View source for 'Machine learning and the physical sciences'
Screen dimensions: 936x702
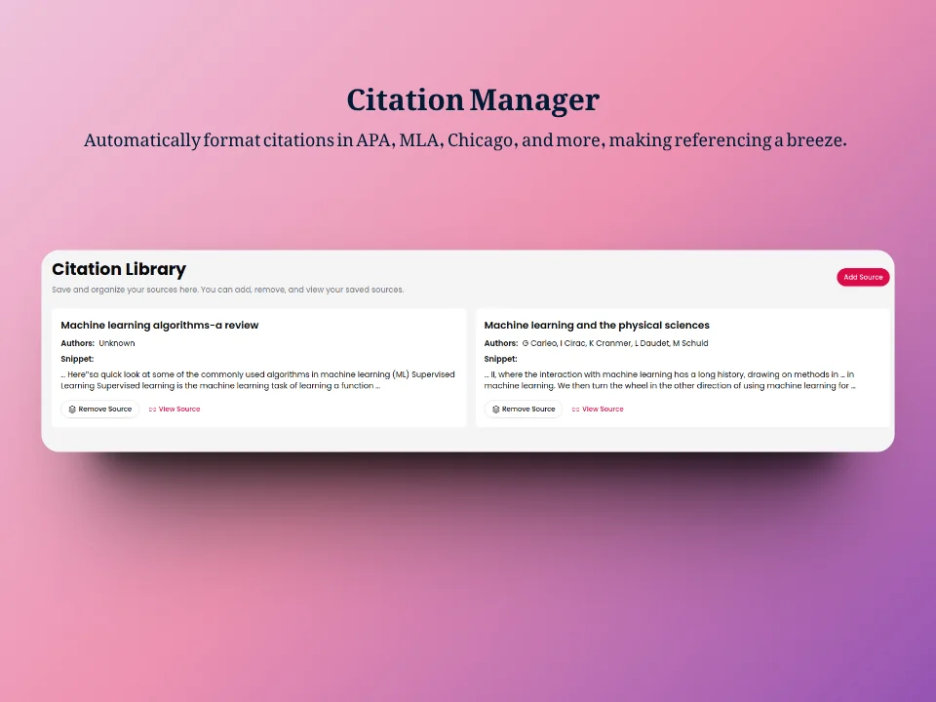tap(598, 409)
